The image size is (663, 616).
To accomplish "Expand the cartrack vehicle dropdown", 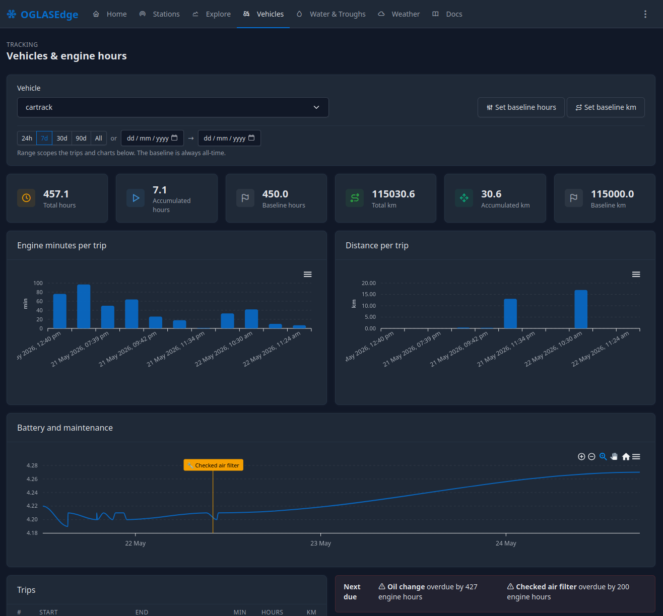I will click(x=173, y=107).
